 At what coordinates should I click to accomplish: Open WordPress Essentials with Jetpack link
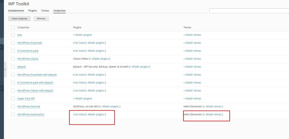click(37, 75)
